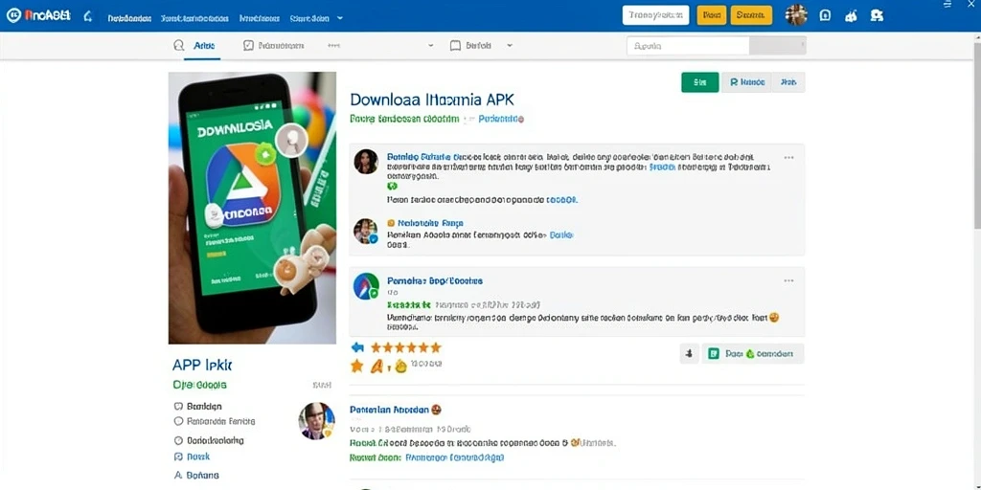Open the three-dot menu on second review card

pos(789,280)
